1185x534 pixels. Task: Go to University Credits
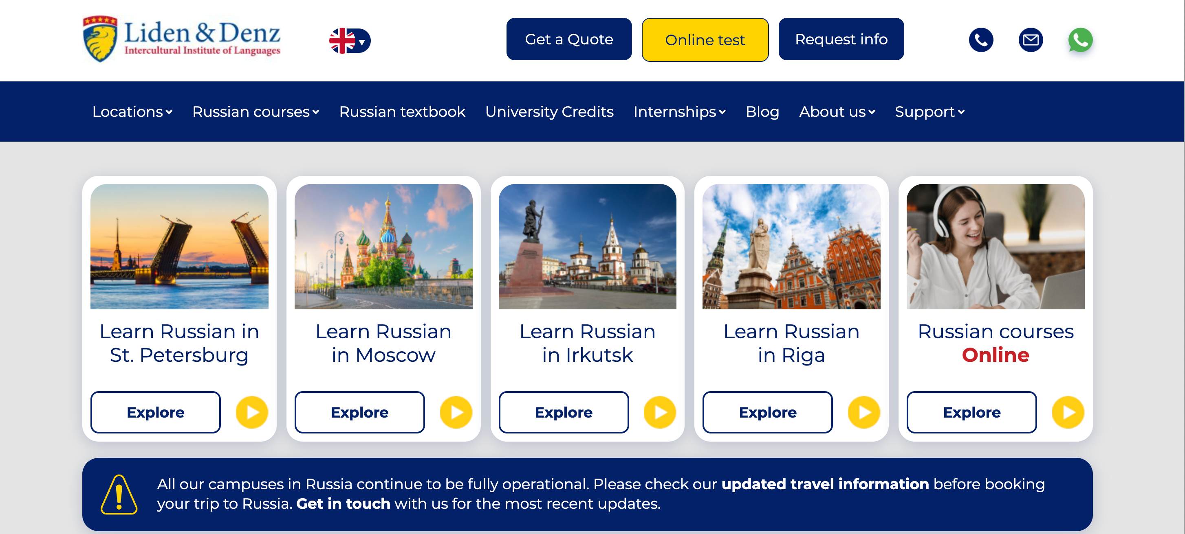pyautogui.click(x=549, y=112)
